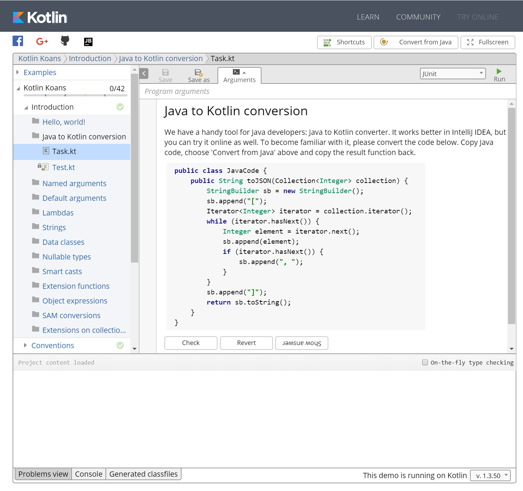Image resolution: width=523 pixels, height=491 pixels.
Task: Click the Hello, world! folder icon
Action: click(36, 121)
